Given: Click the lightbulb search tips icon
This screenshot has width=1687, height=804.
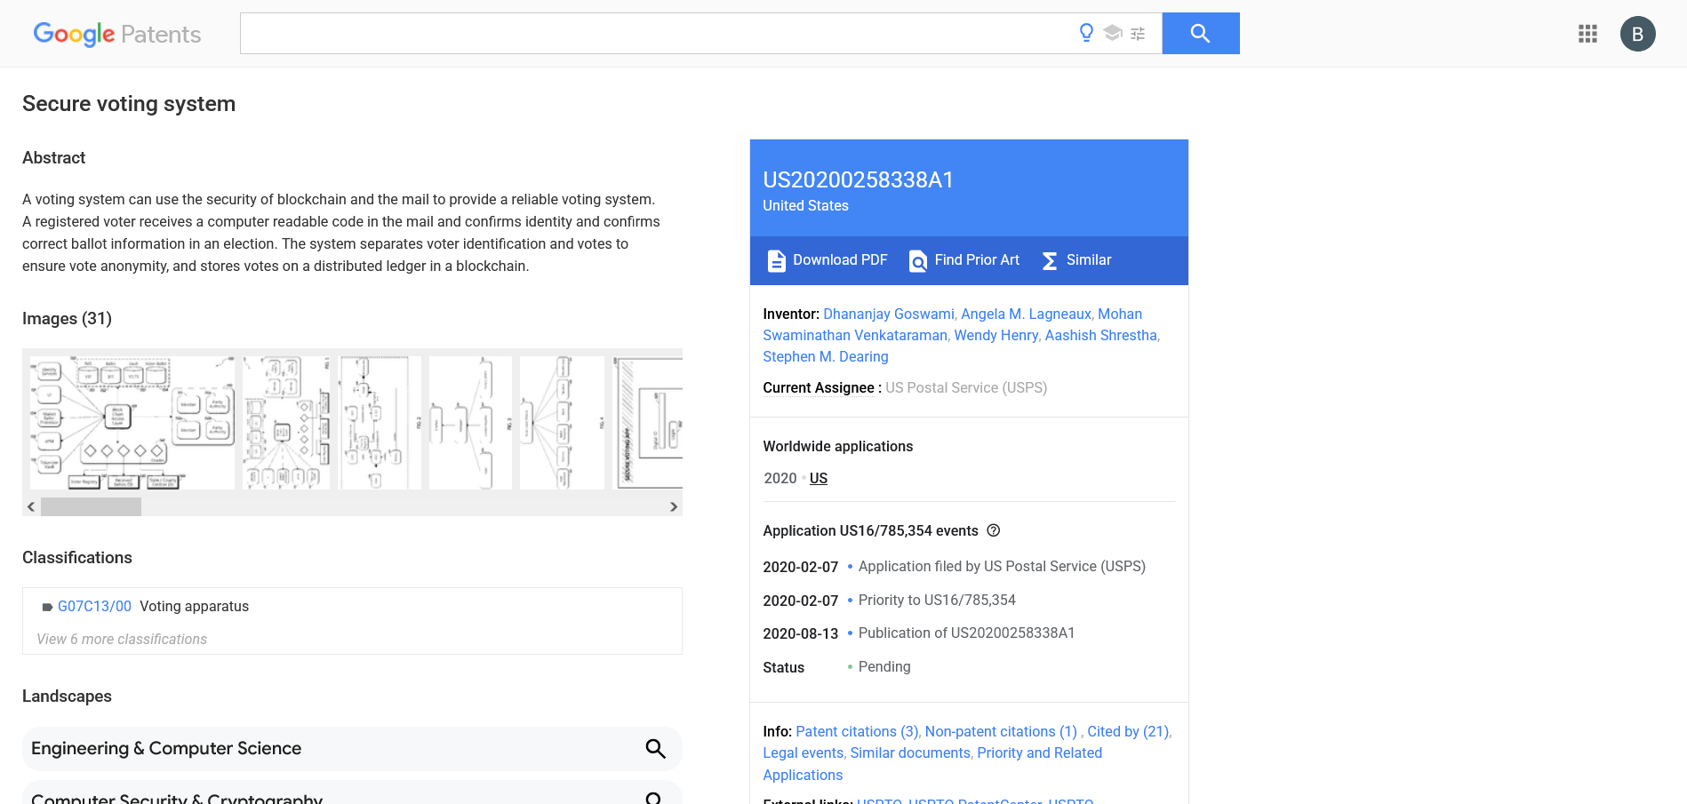Looking at the screenshot, I should click(x=1086, y=33).
